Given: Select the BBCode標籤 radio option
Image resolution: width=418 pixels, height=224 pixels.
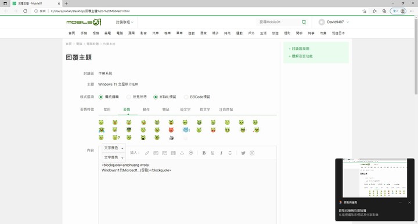Looking at the screenshot, I should point(186,97).
